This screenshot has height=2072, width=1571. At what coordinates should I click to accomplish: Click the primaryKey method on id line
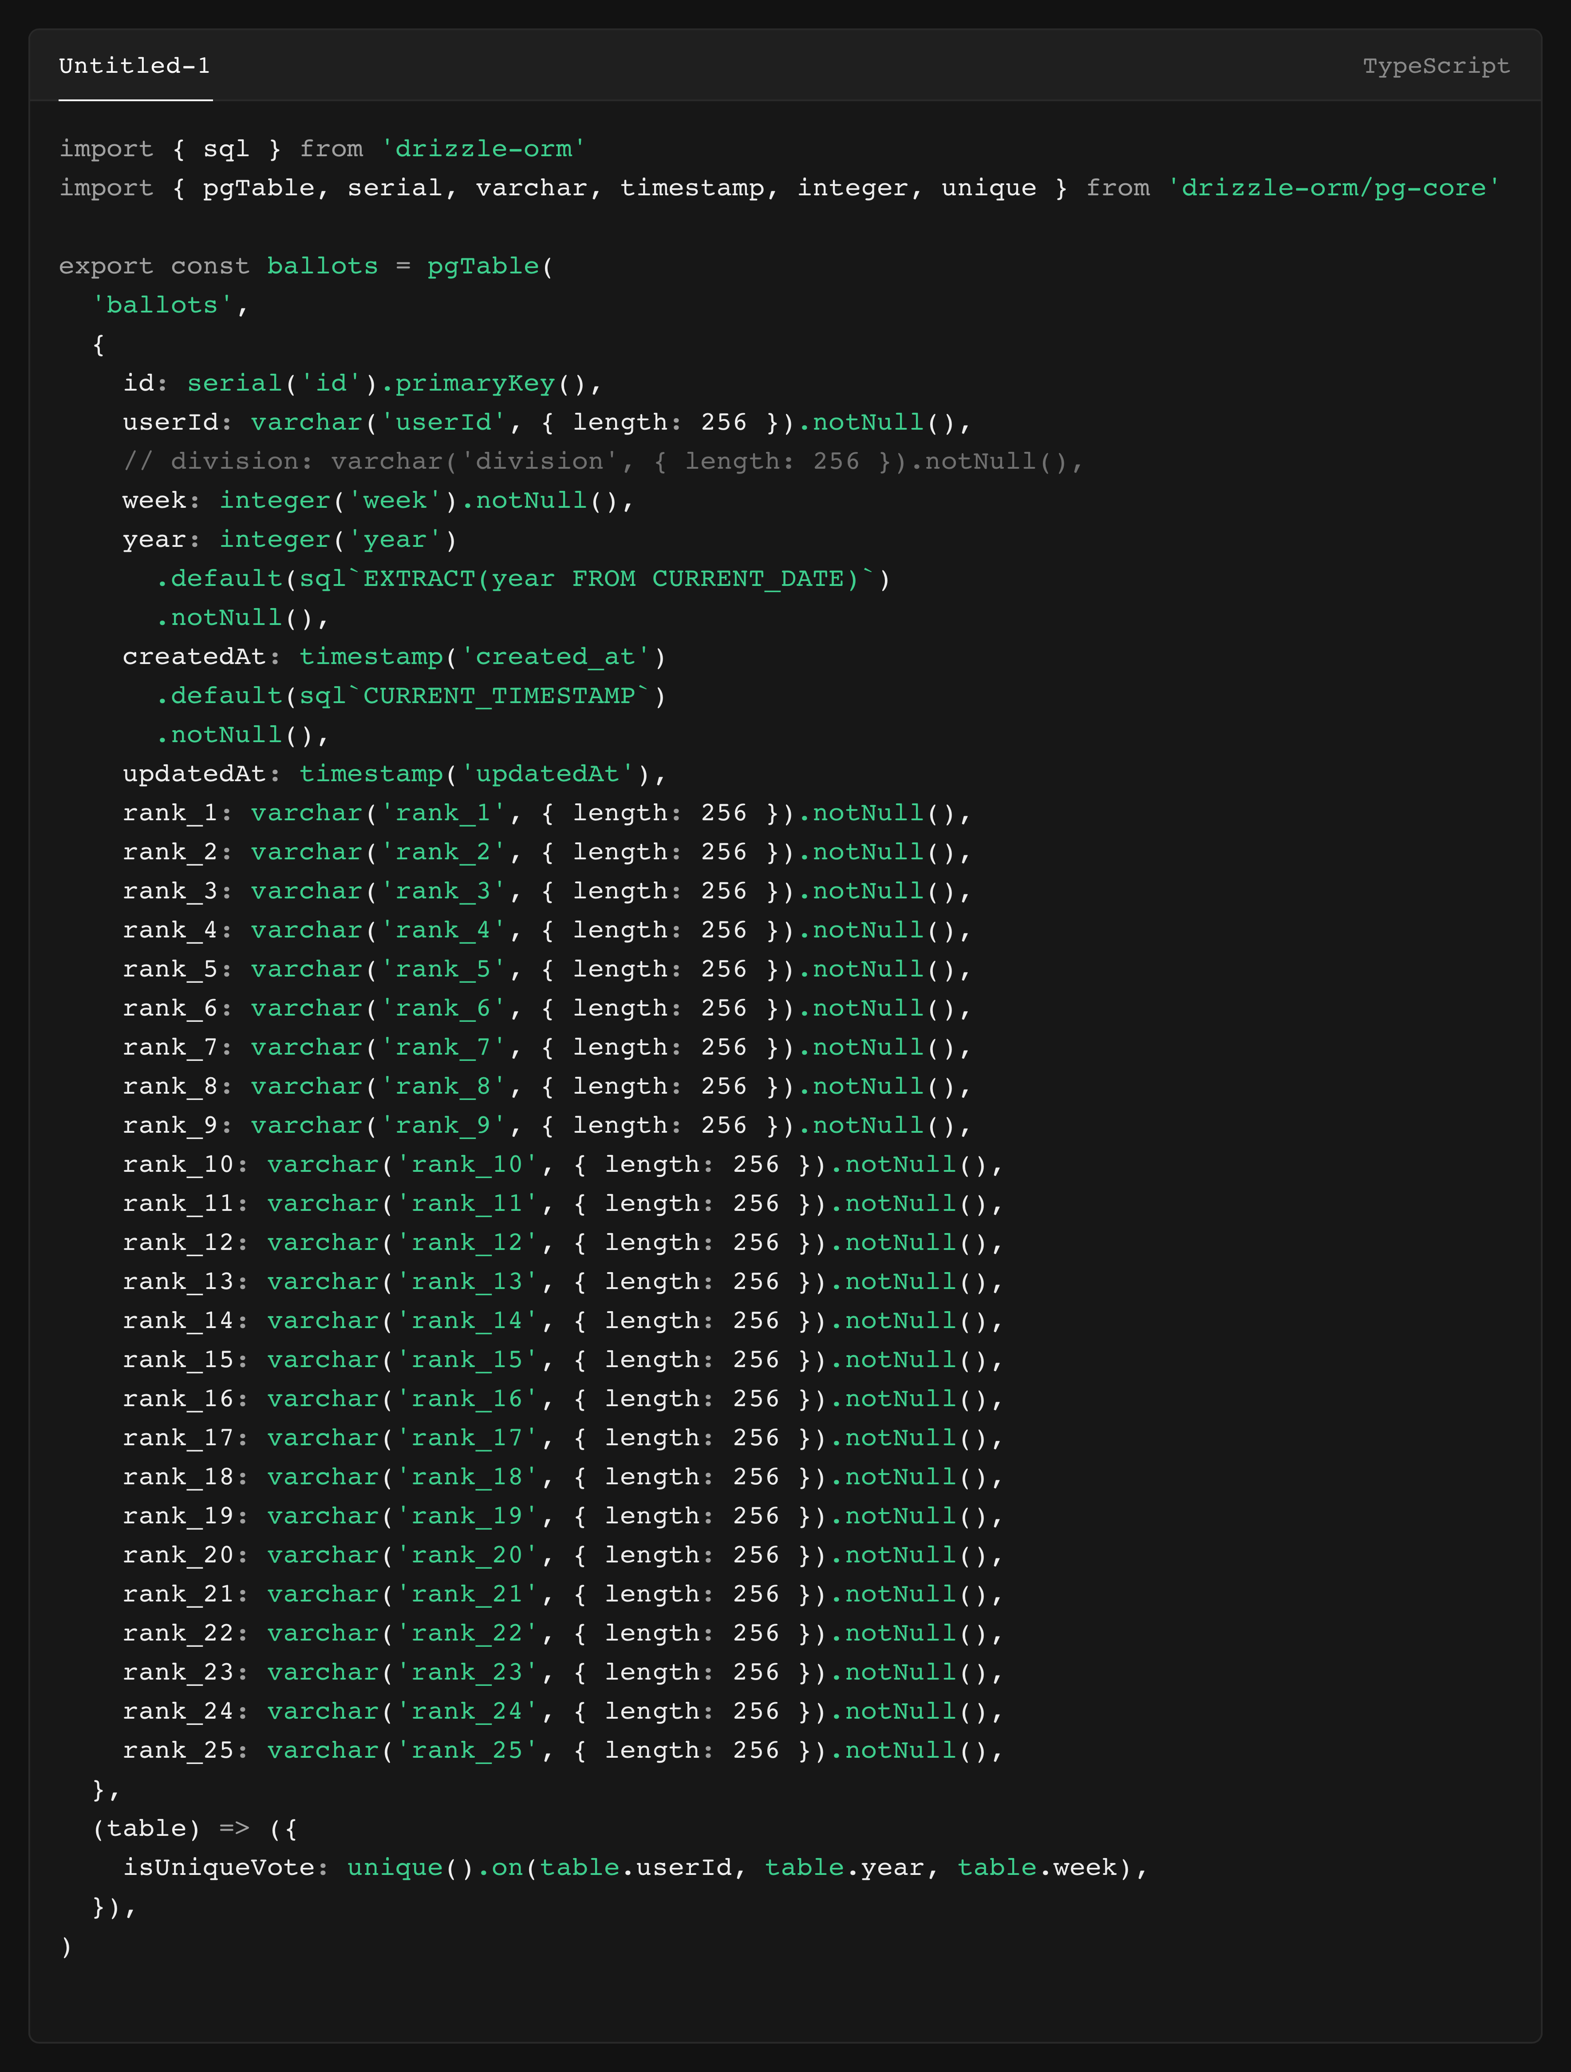coord(475,383)
